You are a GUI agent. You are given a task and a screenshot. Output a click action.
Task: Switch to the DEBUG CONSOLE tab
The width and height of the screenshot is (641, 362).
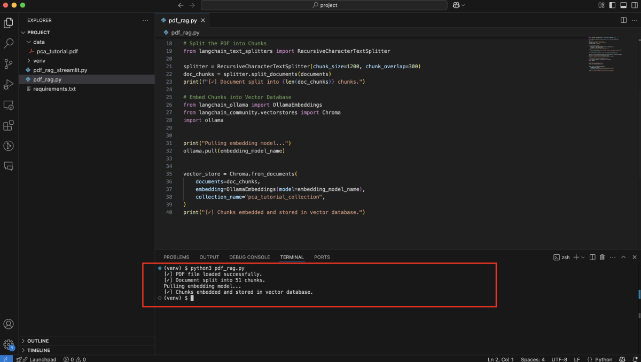click(x=249, y=257)
